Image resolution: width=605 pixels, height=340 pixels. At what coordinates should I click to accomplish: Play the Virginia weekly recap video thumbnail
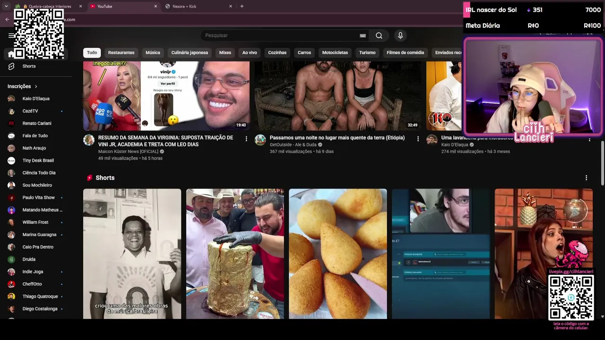pyautogui.click(x=166, y=95)
